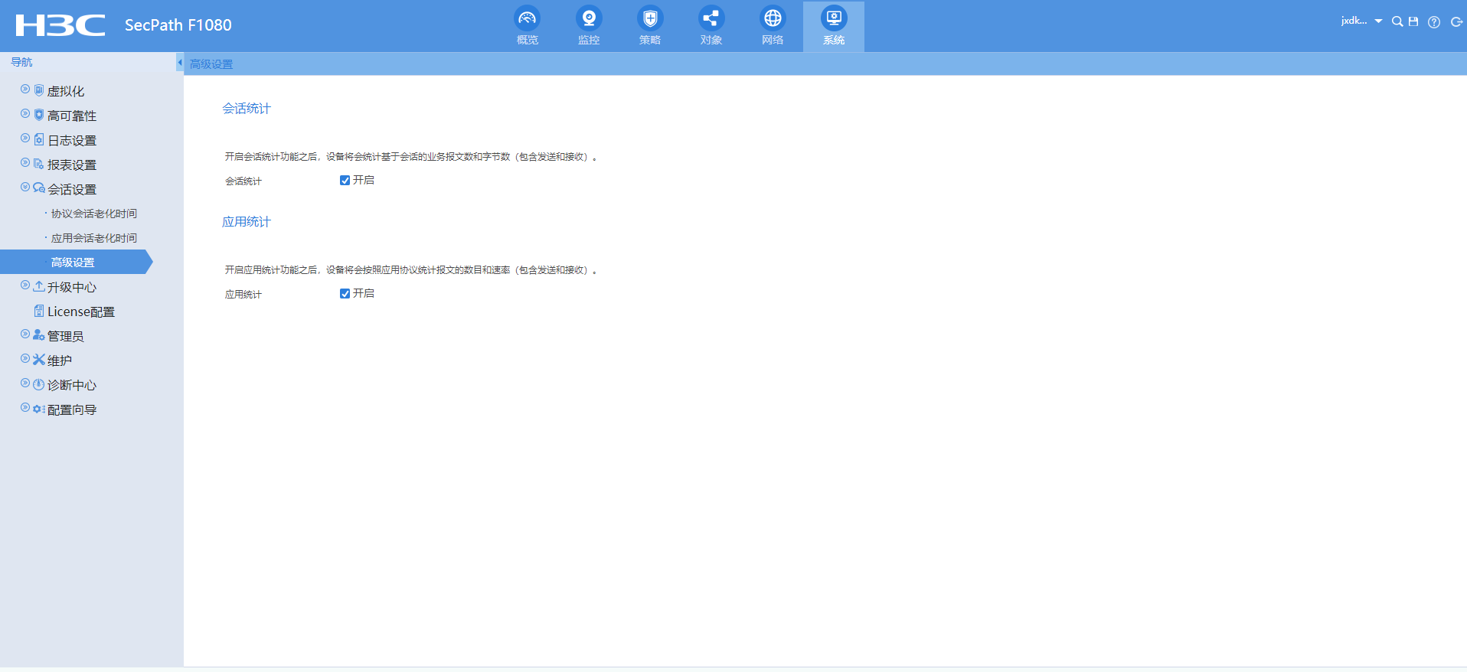Image resolution: width=1467 pixels, height=672 pixels.
Task: Select 升级中心 in navigation tree
Action: 72,287
